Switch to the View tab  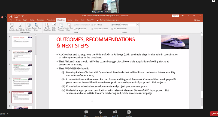(x=77, y=20)
